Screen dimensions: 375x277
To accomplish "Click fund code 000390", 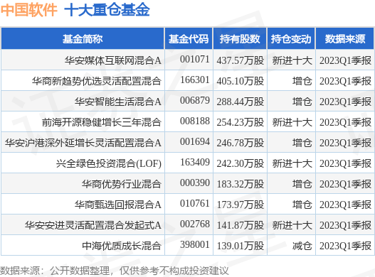I will point(195,183).
